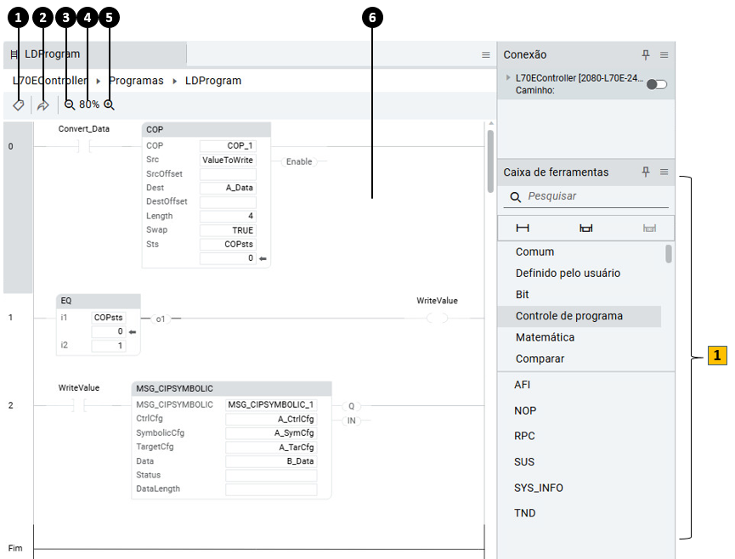The image size is (735, 559).
Task: Click the redo arrow icon in the toolbar
Action: click(42, 104)
